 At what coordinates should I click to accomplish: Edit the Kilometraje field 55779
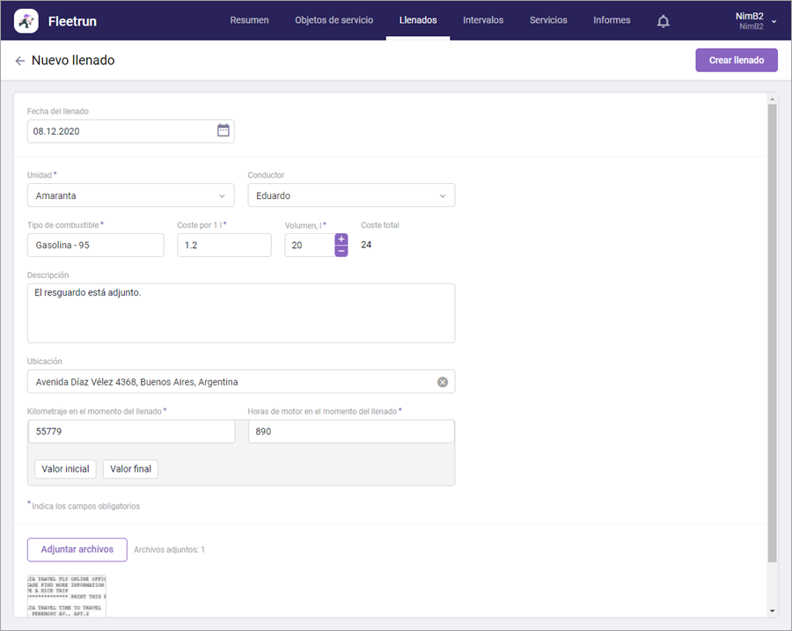pos(131,431)
